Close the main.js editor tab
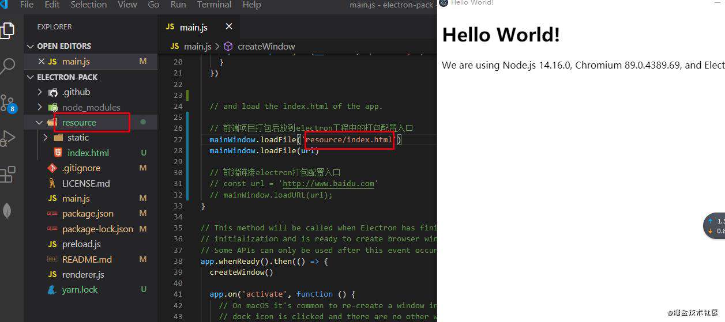Screen dimensions: 725x322 229,26
